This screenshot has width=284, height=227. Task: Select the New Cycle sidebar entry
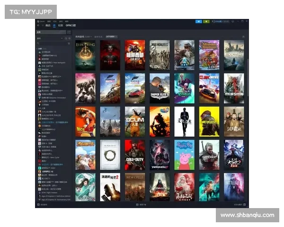(49, 157)
